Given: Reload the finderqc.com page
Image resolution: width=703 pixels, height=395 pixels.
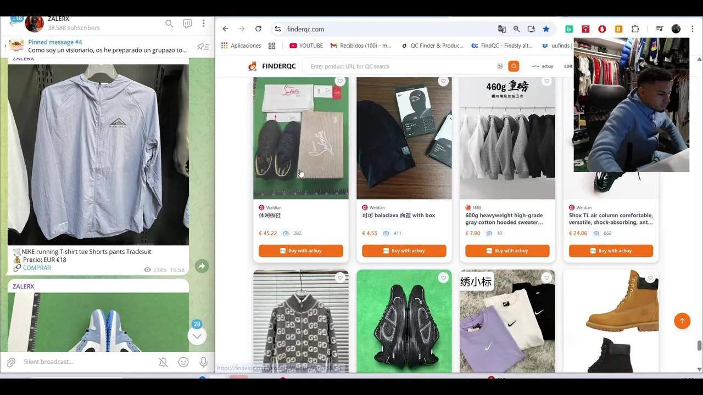Looking at the screenshot, I should click(258, 29).
